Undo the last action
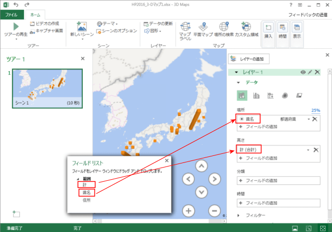The height and width of the screenshot is (232, 332). coord(16,5)
